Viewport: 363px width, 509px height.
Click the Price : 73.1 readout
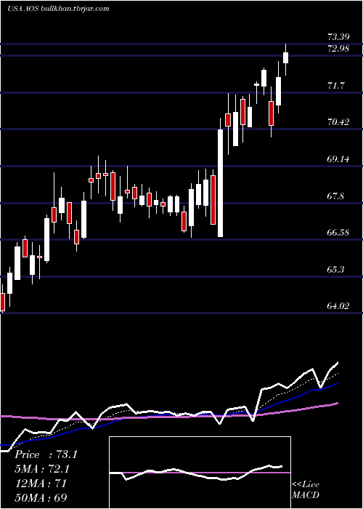(46, 454)
